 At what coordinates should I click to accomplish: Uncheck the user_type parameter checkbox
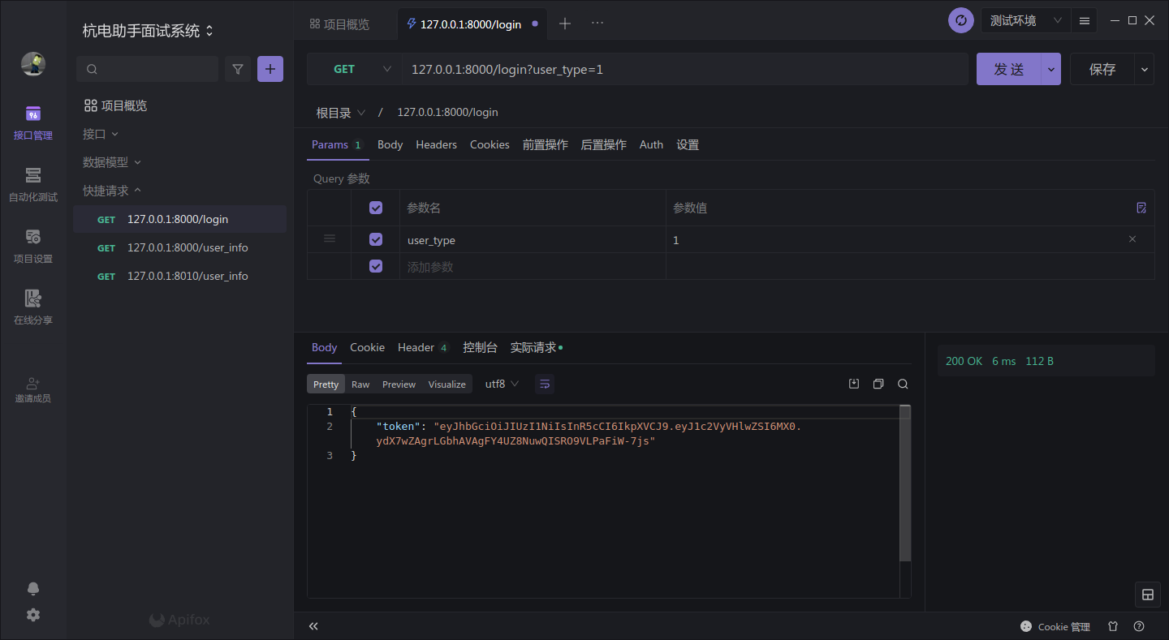(x=376, y=239)
